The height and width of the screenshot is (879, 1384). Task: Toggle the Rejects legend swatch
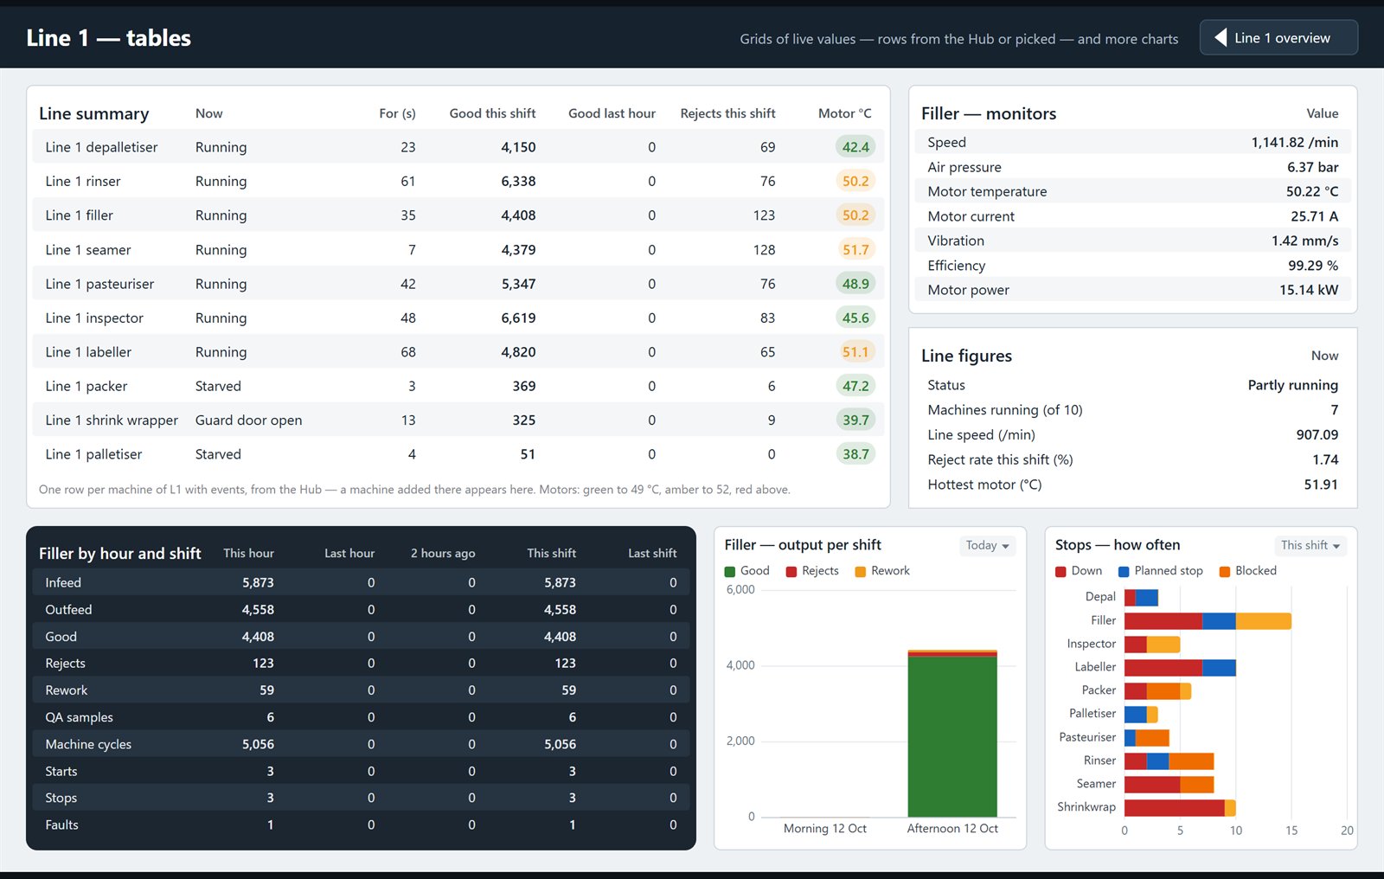click(x=791, y=571)
